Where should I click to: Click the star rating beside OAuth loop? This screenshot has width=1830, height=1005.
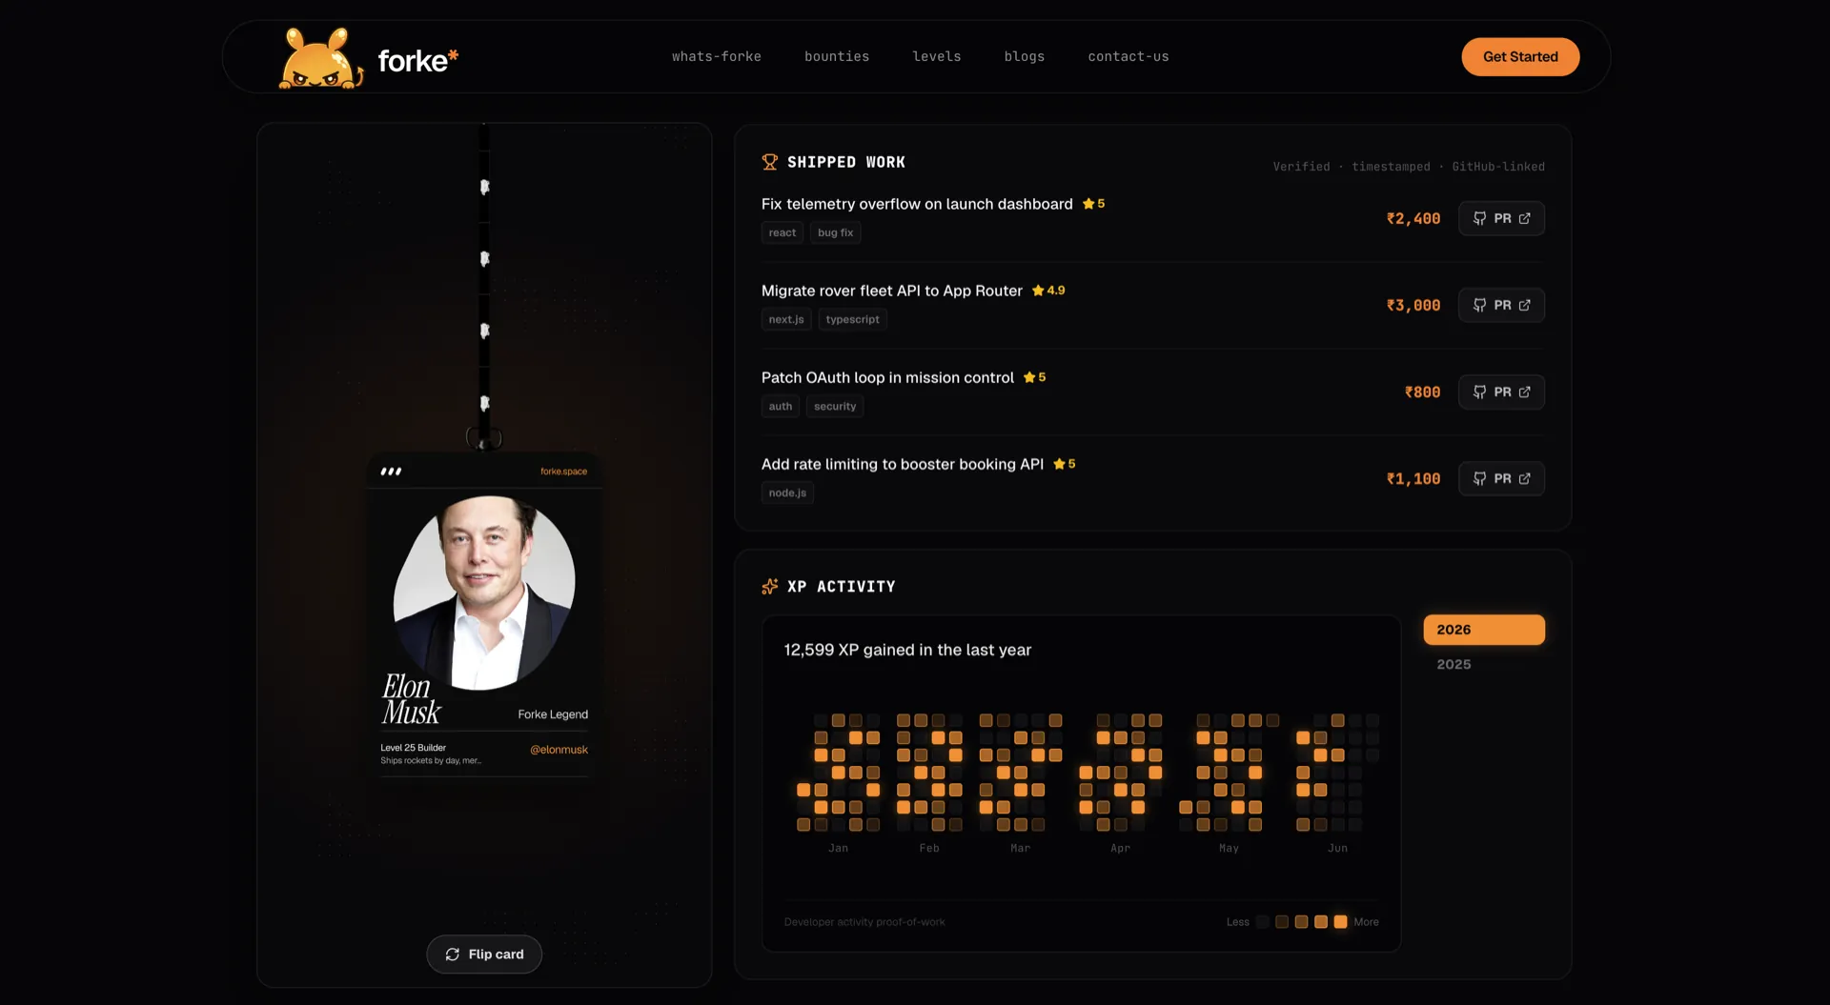[1034, 377]
